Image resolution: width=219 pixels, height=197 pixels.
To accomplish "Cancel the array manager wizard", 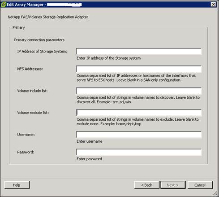I will point(200,185).
